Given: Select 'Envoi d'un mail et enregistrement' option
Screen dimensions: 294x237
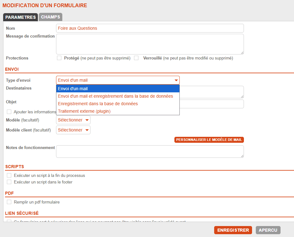Looking at the screenshot, I should [x=118, y=96].
